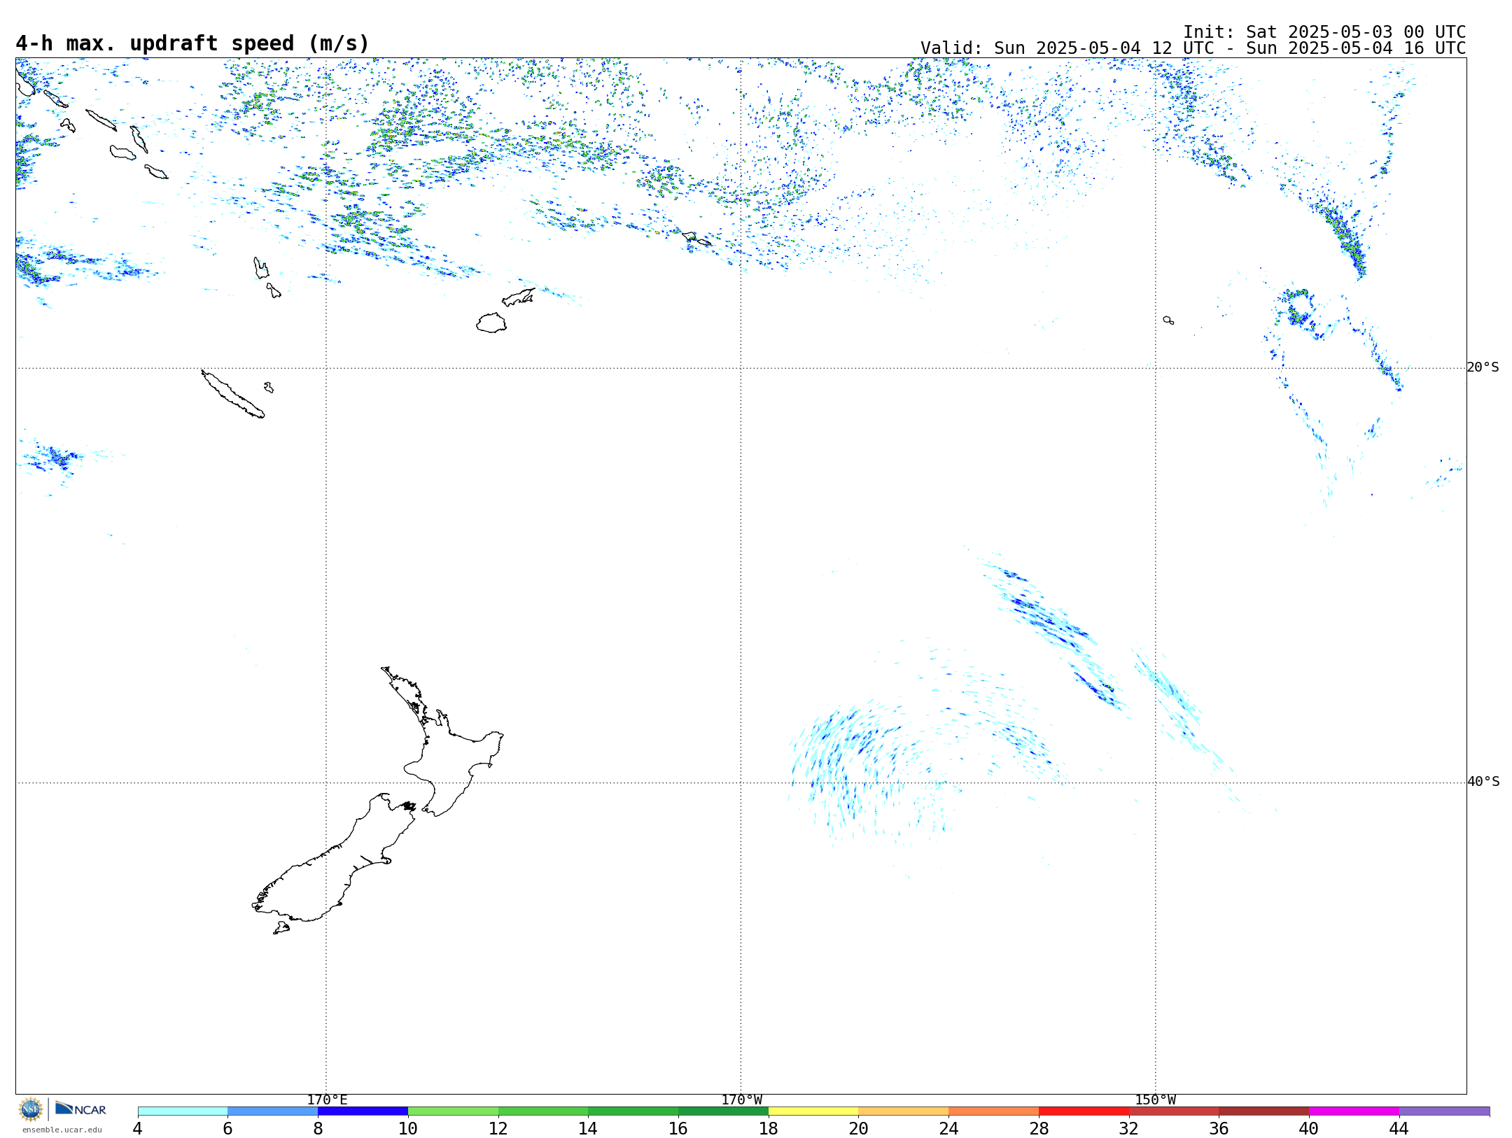Image resolution: width=1512 pixels, height=1138 pixels.
Task: Pick the dark green 16–18 colorbar segment
Action: [723, 1111]
